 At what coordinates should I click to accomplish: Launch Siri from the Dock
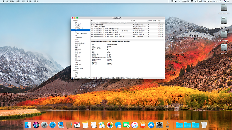(36, 125)
